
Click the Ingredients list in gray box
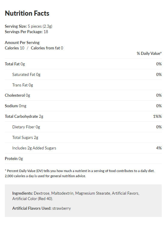pyautogui.click(x=76, y=196)
